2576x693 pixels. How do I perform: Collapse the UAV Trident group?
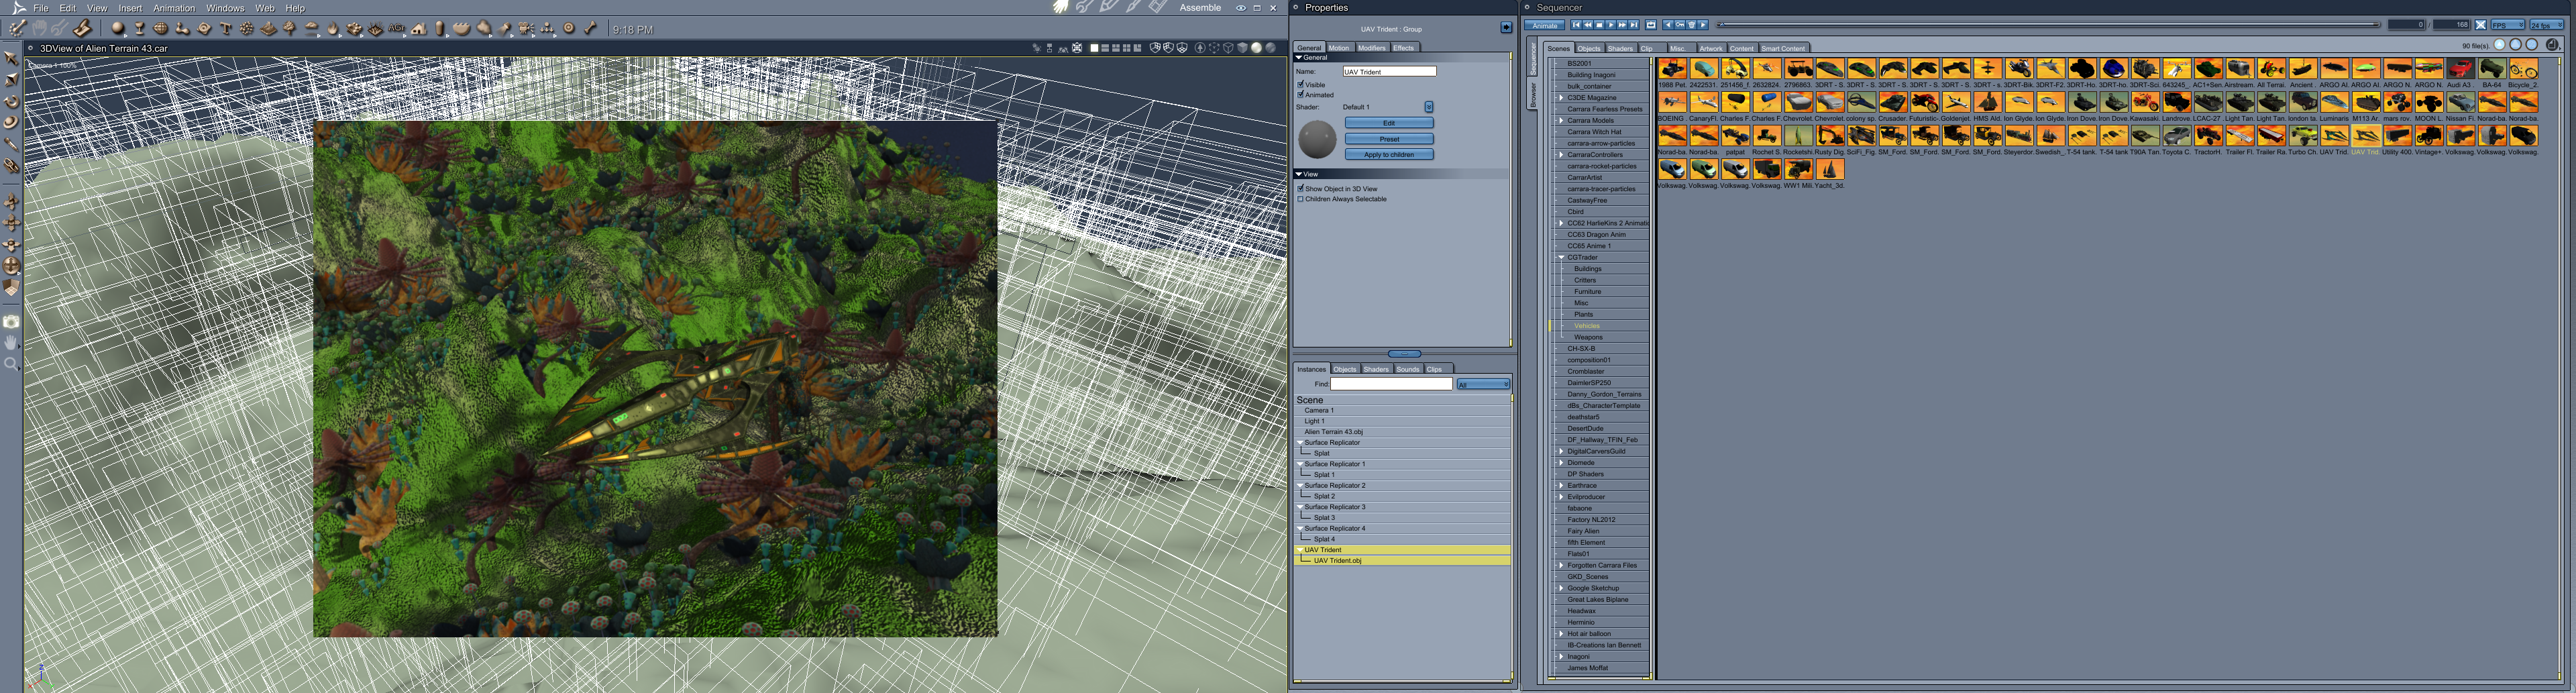click(1300, 550)
